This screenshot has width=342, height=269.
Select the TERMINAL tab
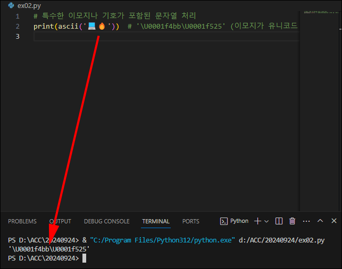156,221
